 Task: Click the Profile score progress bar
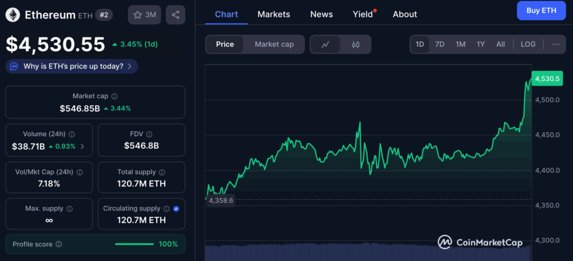pyautogui.click(x=134, y=244)
